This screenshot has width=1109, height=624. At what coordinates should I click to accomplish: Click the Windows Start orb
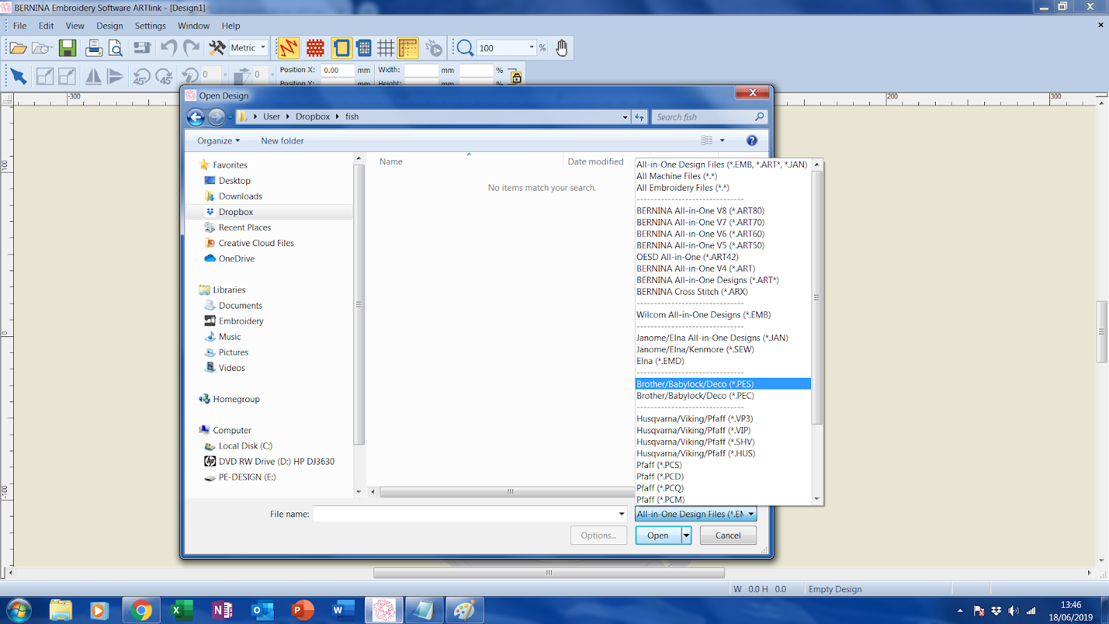(19, 610)
